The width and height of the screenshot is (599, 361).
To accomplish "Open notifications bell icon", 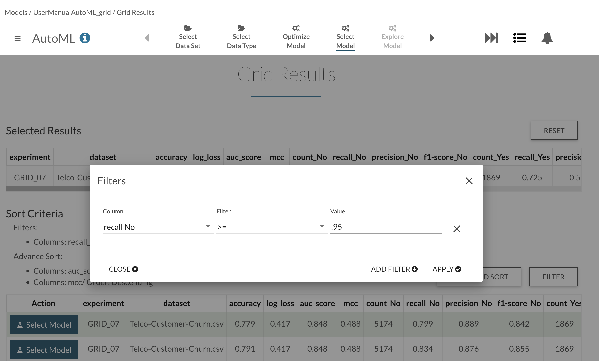I will point(547,38).
